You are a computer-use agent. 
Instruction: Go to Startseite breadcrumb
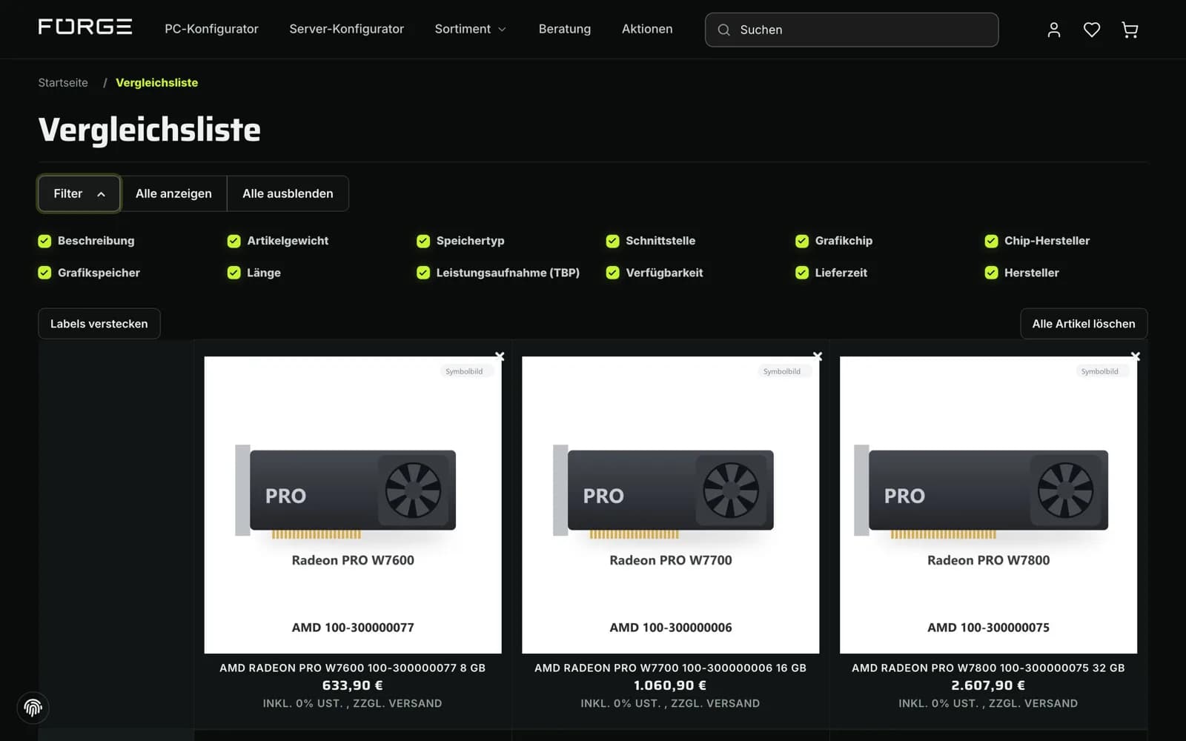[x=63, y=82]
